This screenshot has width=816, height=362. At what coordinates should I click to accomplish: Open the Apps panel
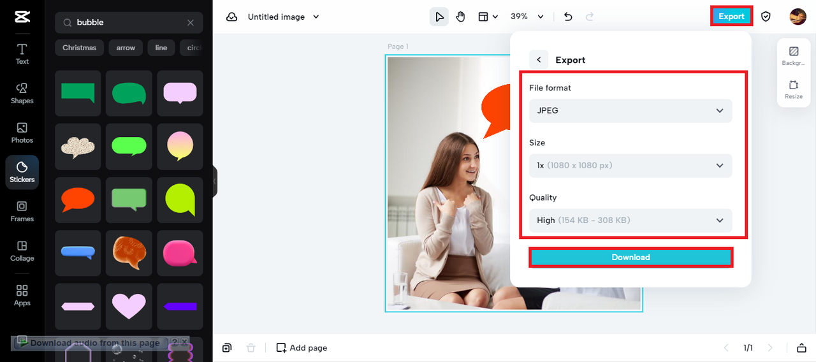[x=22, y=296]
